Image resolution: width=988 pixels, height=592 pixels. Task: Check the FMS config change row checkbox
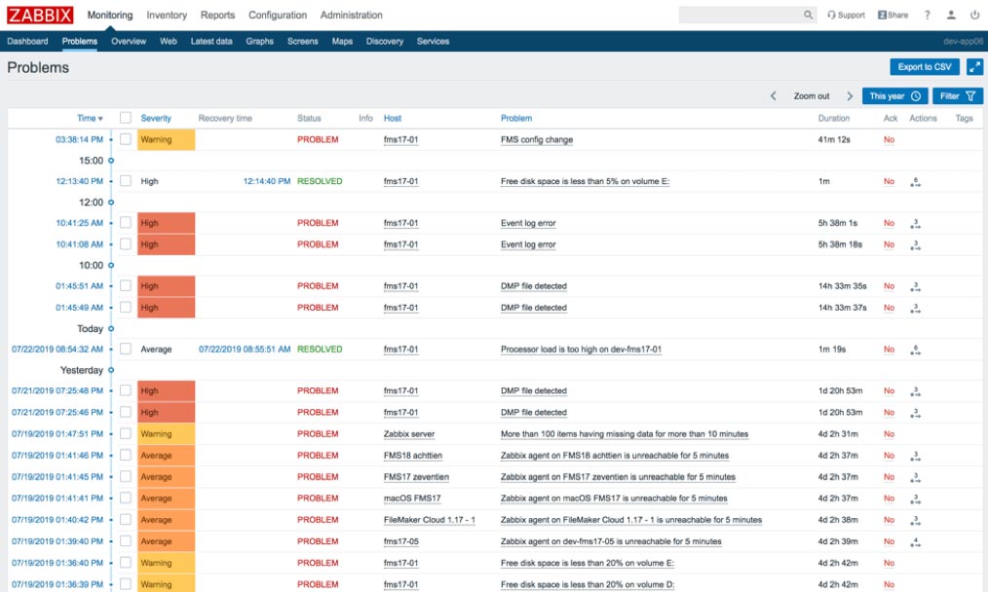point(126,139)
